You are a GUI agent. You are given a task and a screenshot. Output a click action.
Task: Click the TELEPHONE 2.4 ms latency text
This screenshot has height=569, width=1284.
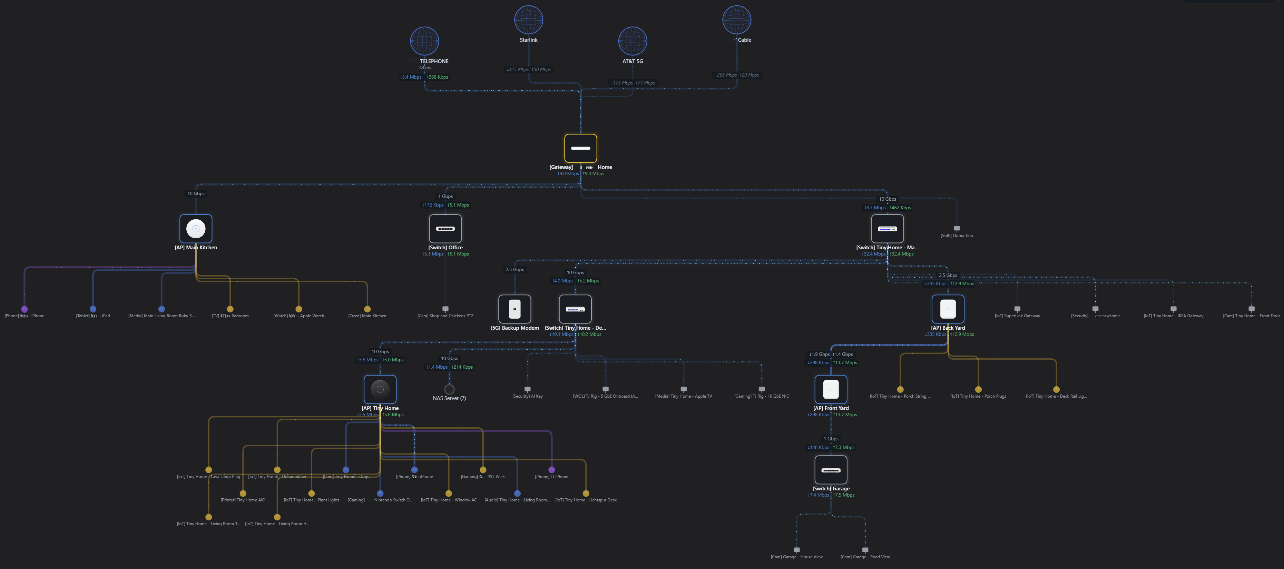424,68
